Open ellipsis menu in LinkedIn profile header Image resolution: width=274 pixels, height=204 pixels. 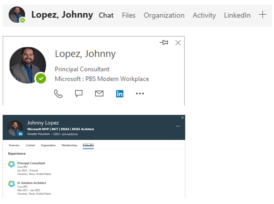pos(178,126)
